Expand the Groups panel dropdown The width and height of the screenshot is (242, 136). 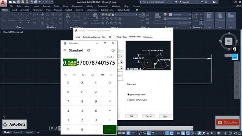pyautogui.click(x=197, y=27)
